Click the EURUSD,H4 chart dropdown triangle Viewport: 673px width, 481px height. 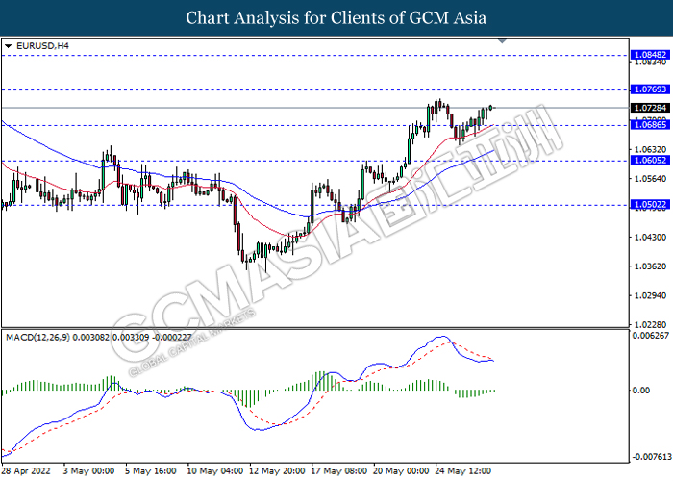click(x=8, y=46)
